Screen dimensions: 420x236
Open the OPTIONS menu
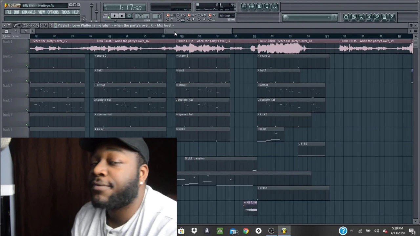tap(53, 12)
